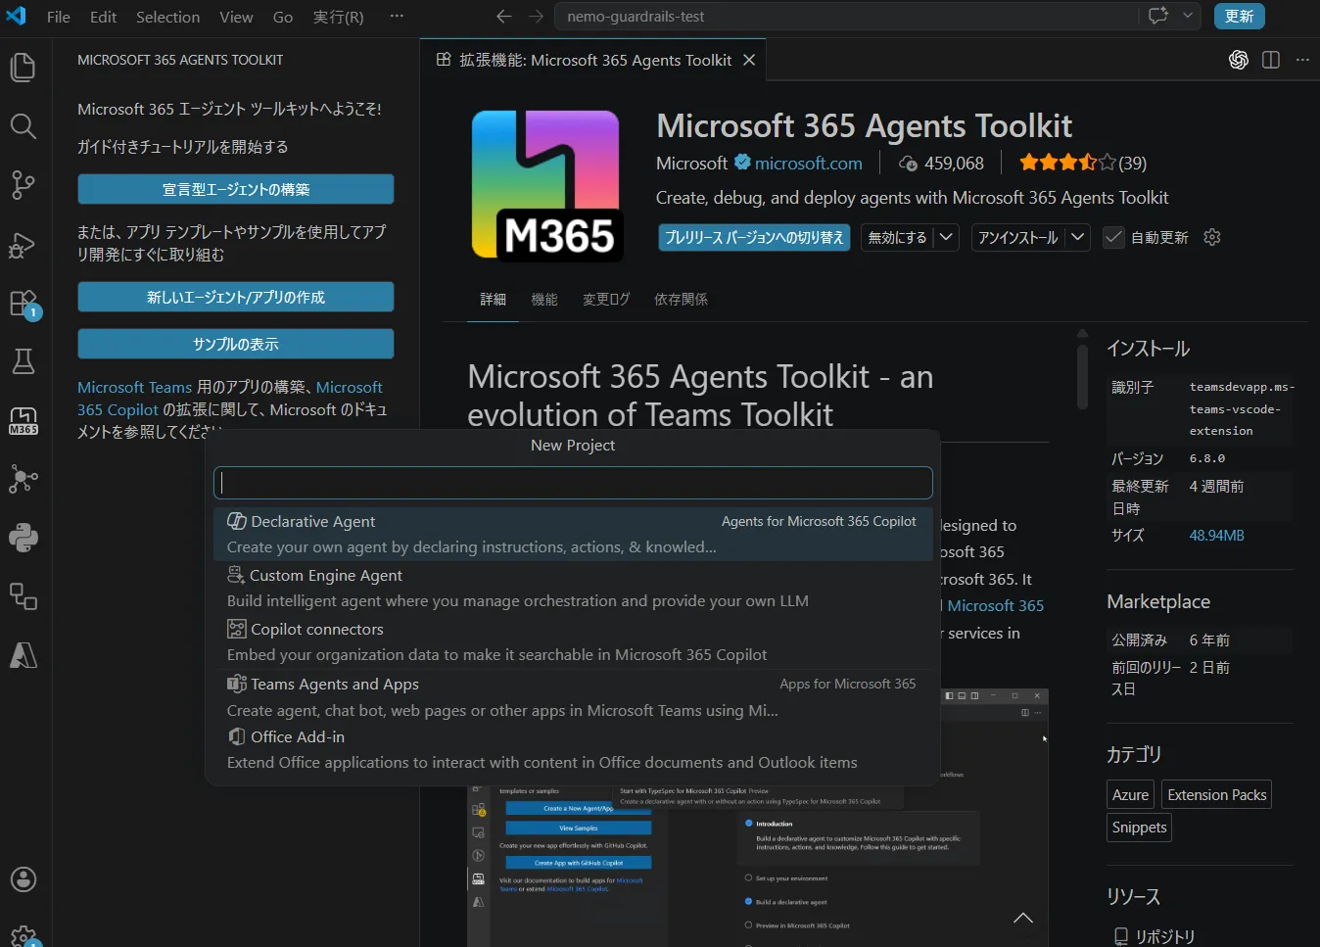Viewport: 1320px width, 947px height.
Task: Choose Office Add-in option
Action: click(x=573, y=749)
